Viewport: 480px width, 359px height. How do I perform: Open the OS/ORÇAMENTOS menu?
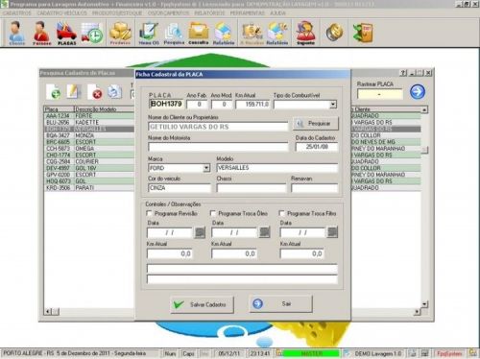tap(168, 13)
